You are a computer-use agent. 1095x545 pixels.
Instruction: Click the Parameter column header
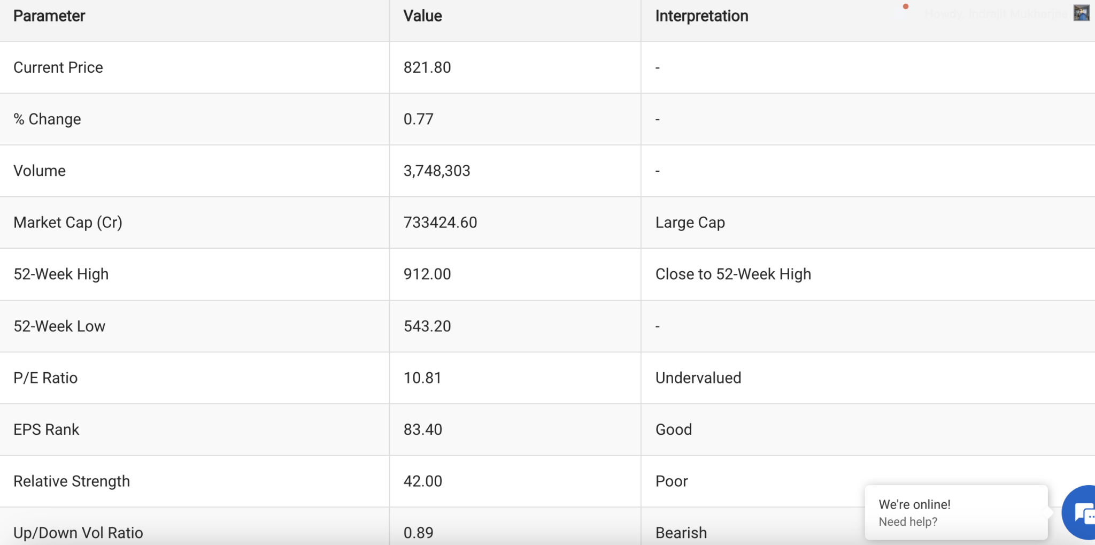(50, 16)
